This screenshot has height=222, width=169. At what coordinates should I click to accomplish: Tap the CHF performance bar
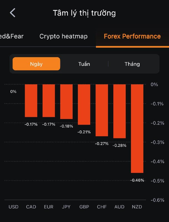tap(102, 110)
